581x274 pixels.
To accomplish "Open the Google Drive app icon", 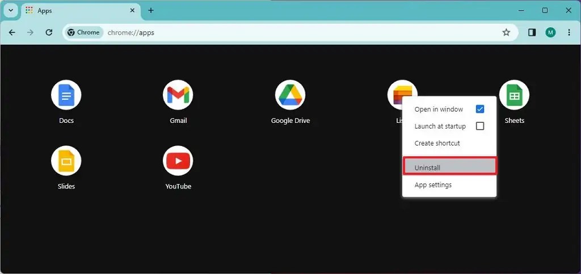I will (290, 95).
